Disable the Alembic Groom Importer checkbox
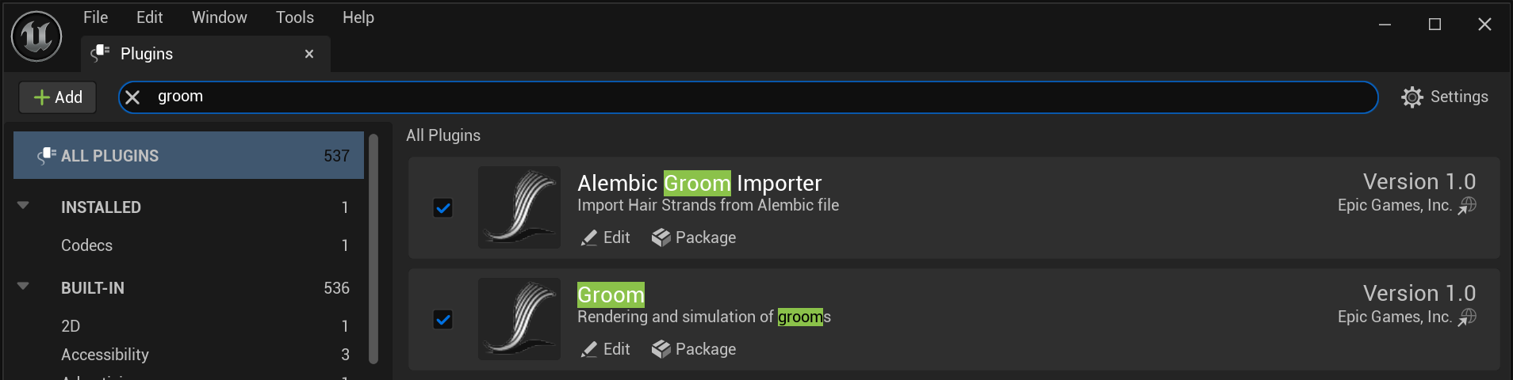This screenshot has width=1513, height=380. point(443,208)
